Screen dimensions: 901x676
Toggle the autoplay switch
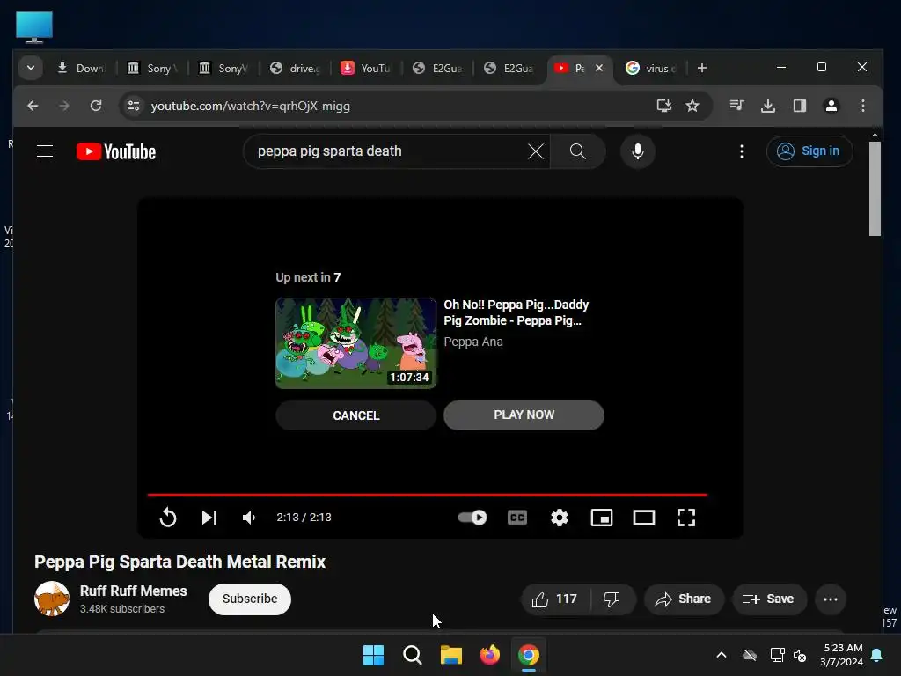pos(472,518)
